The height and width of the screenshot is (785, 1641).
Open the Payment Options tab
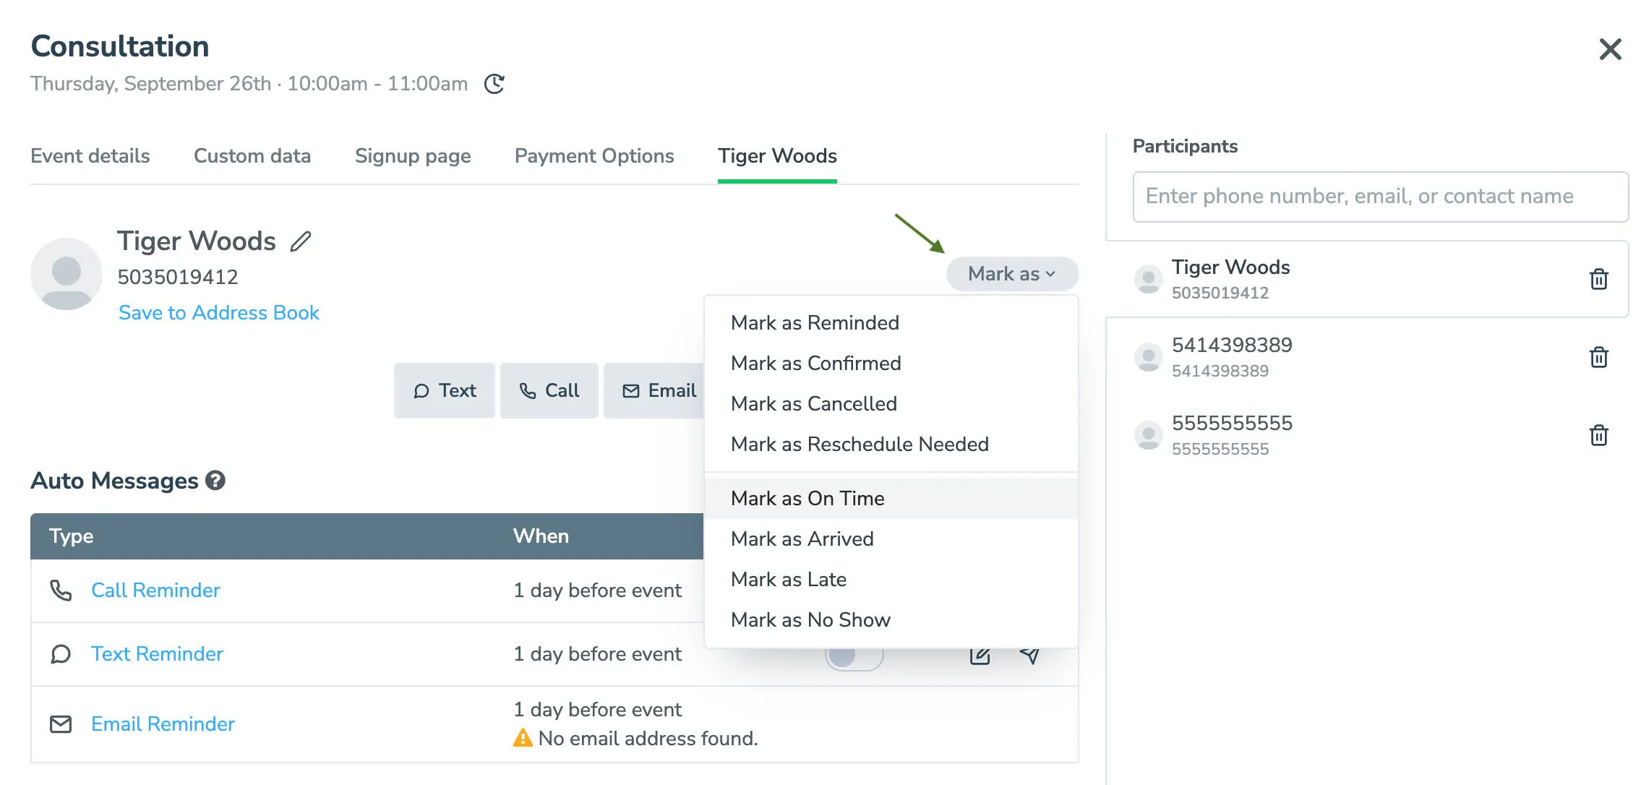pos(594,155)
